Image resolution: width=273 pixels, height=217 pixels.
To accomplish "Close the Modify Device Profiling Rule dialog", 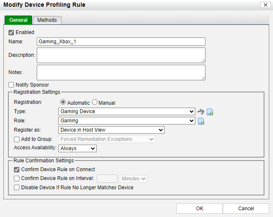I will tap(265, 5).
